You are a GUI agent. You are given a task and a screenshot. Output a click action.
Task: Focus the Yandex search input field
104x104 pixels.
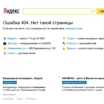[x=60, y=11]
